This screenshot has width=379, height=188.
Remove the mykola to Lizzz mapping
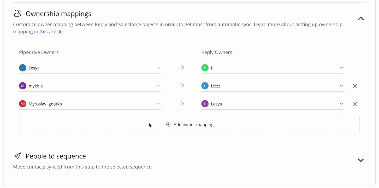[355, 86]
